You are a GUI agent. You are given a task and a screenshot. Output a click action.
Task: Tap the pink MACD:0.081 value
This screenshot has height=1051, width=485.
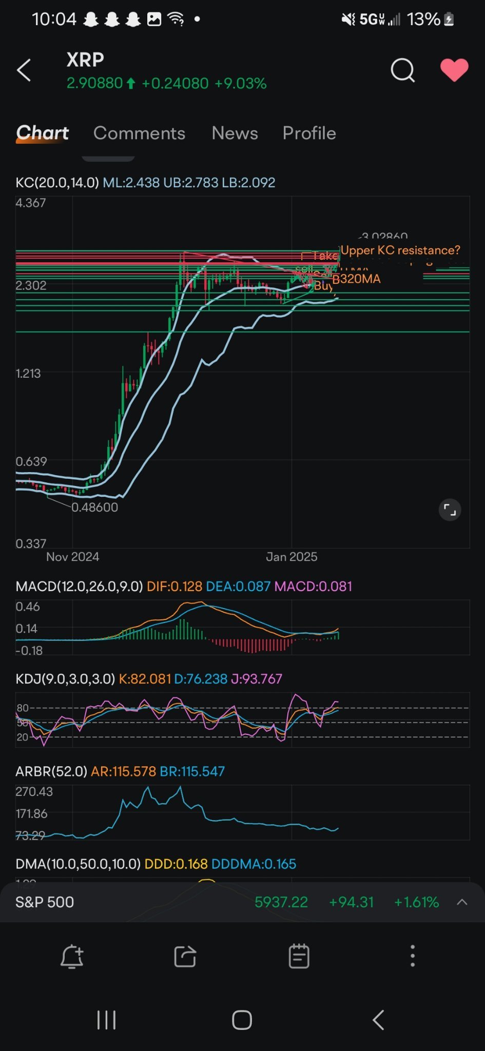pos(313,587)
